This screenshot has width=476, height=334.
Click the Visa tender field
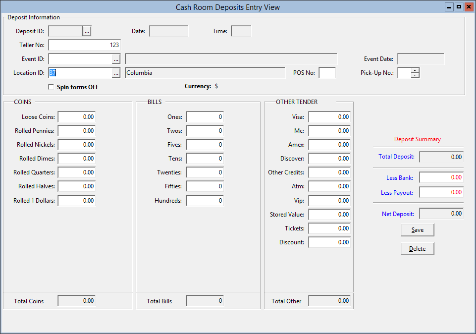pos(329,117)
